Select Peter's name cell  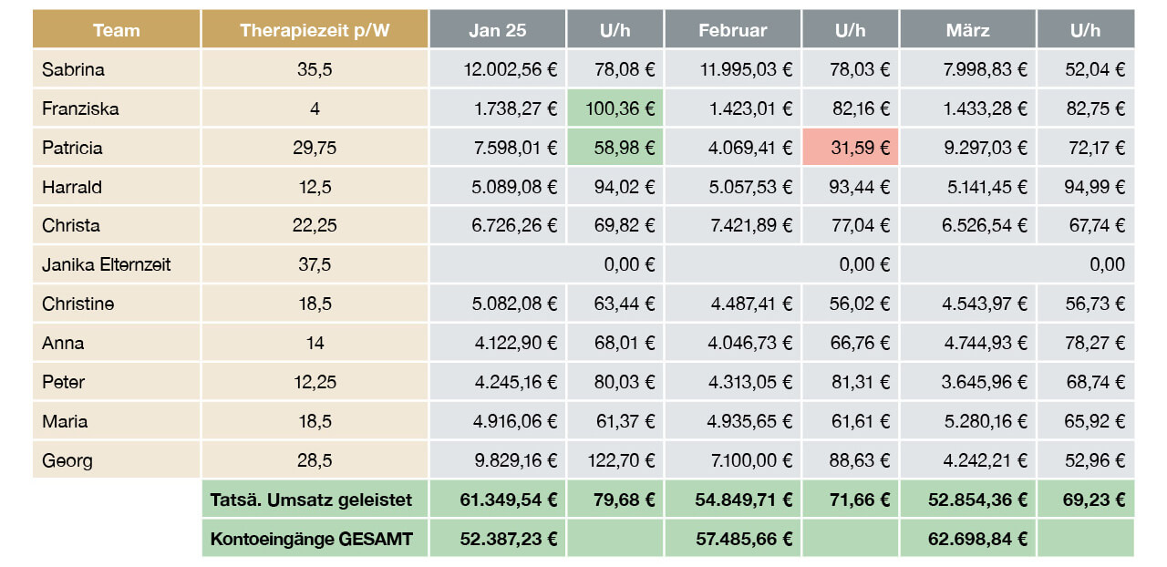point(117,383)
